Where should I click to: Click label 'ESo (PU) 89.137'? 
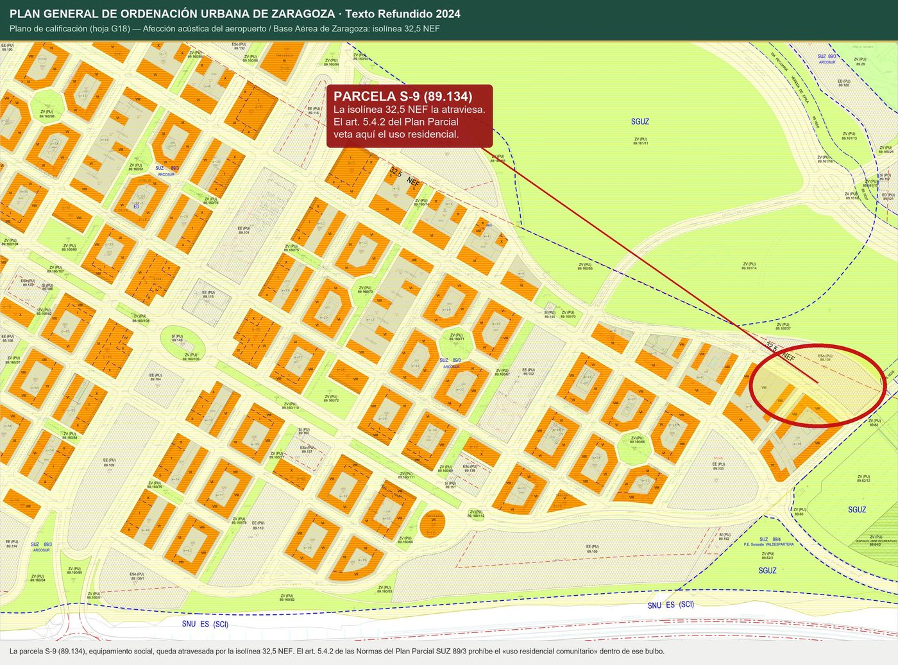coord(307,450)
